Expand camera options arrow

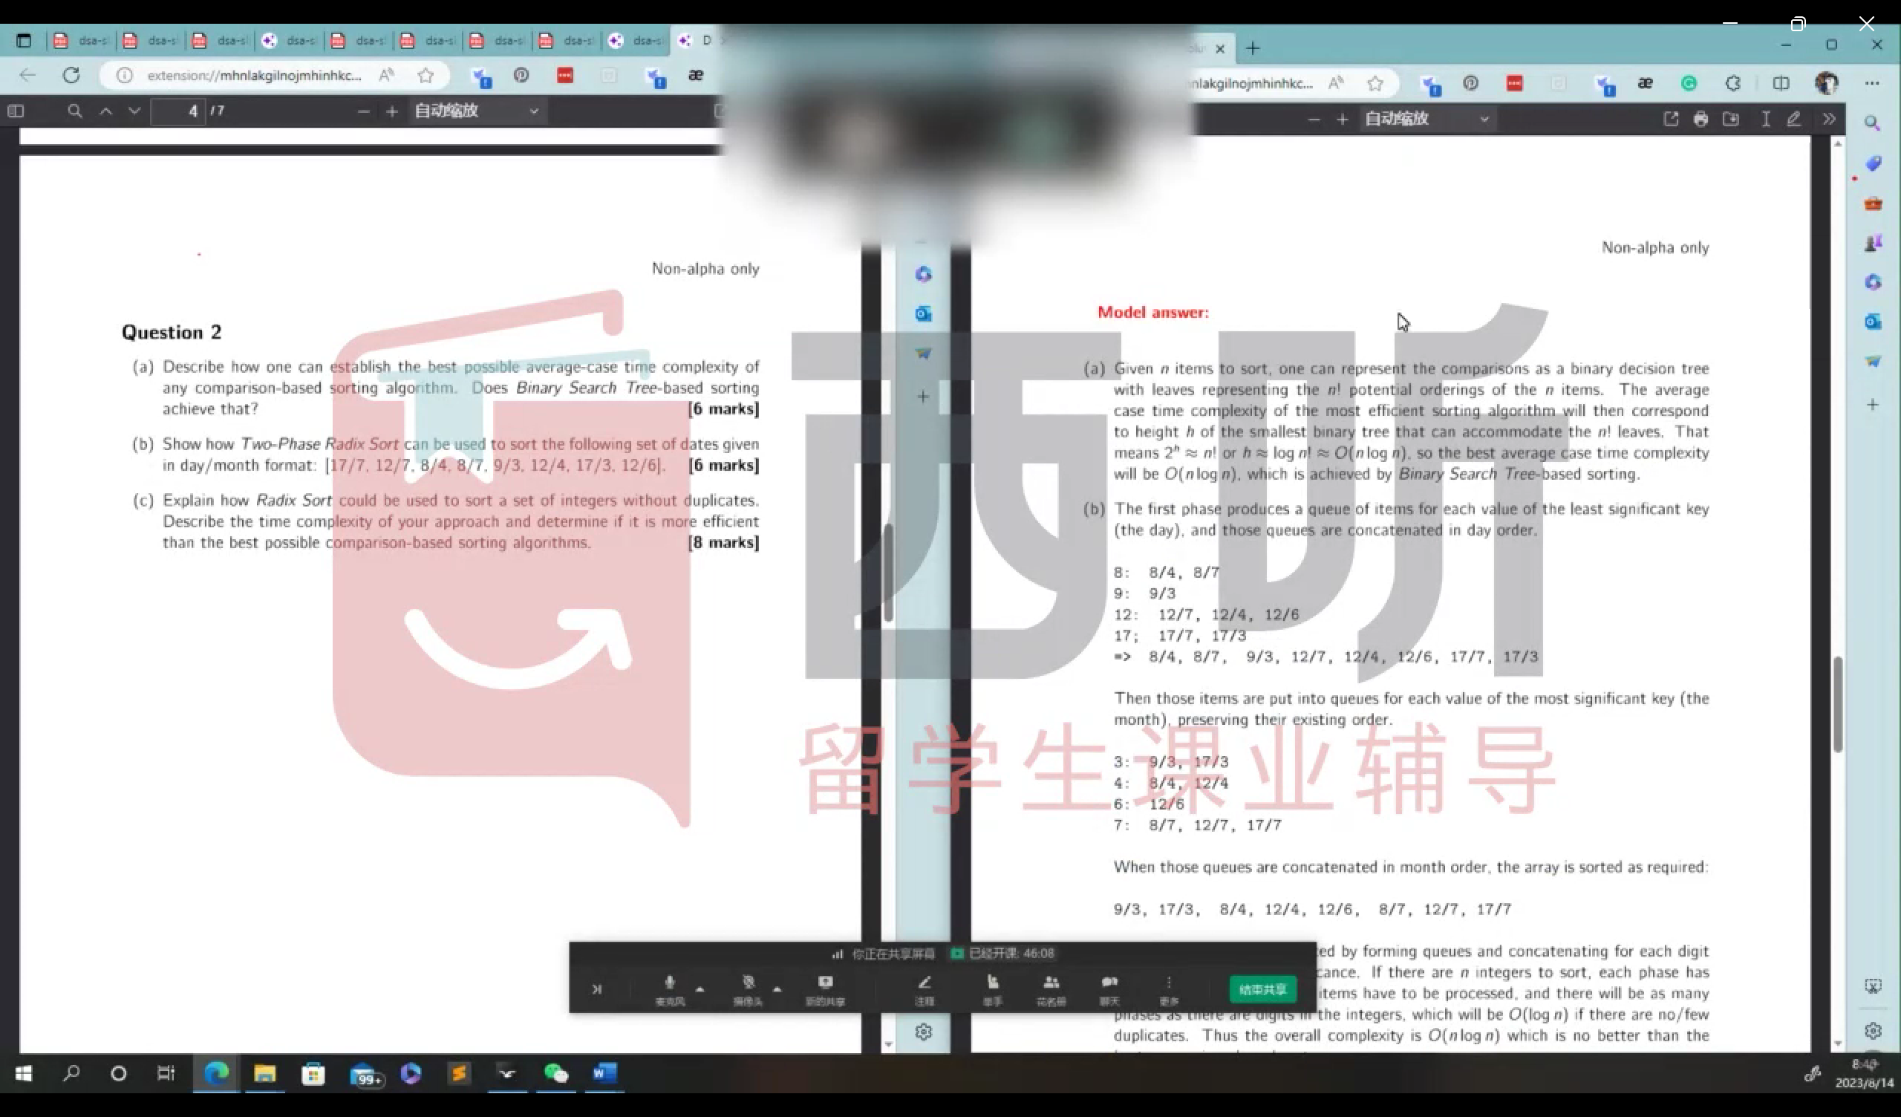[x=777, y=988]
